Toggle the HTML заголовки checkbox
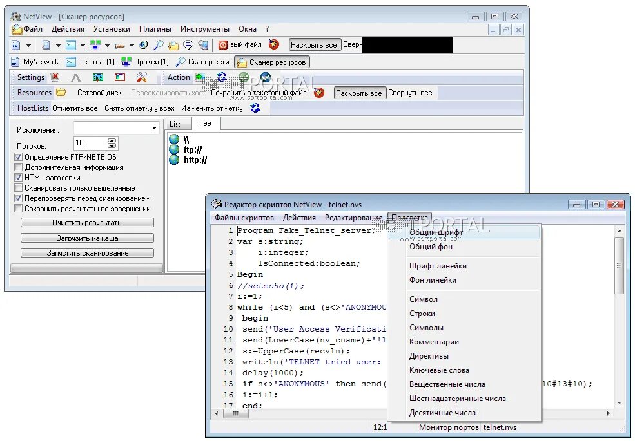 tap(18, 178)
